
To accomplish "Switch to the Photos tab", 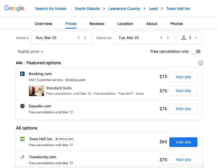I will 177,24.
